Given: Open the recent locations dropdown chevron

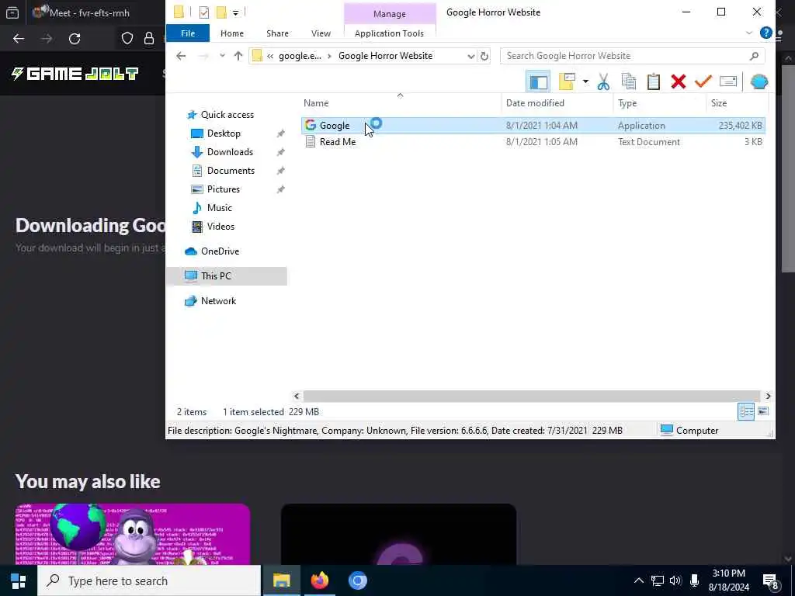Looking at the screenshot, I should 222,56.
